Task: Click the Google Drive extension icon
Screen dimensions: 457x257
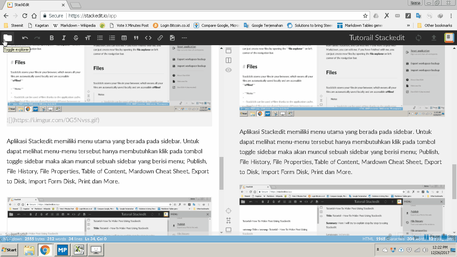Action: [x=376, y=16]
